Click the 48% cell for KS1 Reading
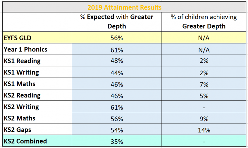Viewport: 248px width, 148px height. [117, 61]
